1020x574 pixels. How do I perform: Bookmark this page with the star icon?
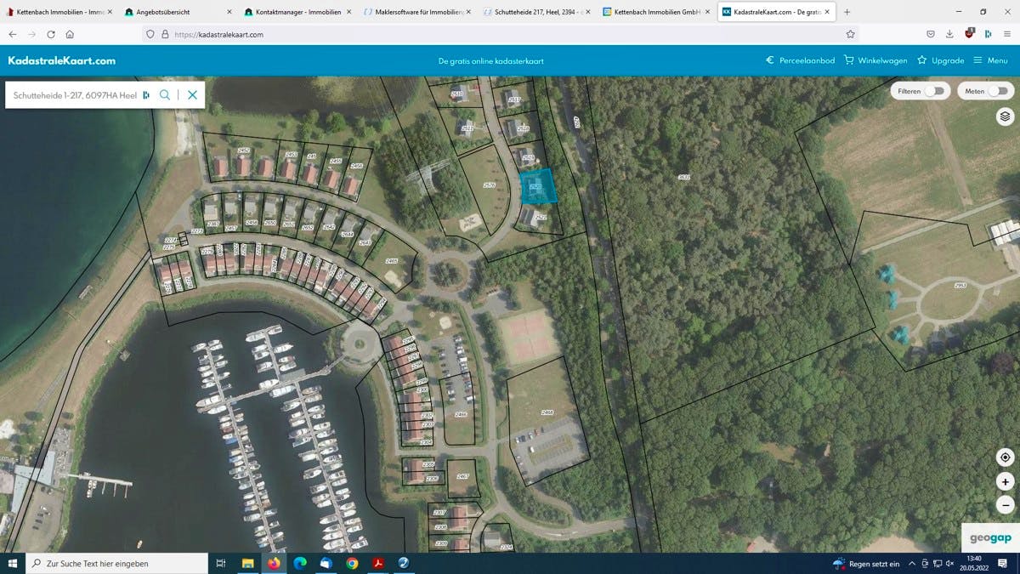[x=850, y=34]
